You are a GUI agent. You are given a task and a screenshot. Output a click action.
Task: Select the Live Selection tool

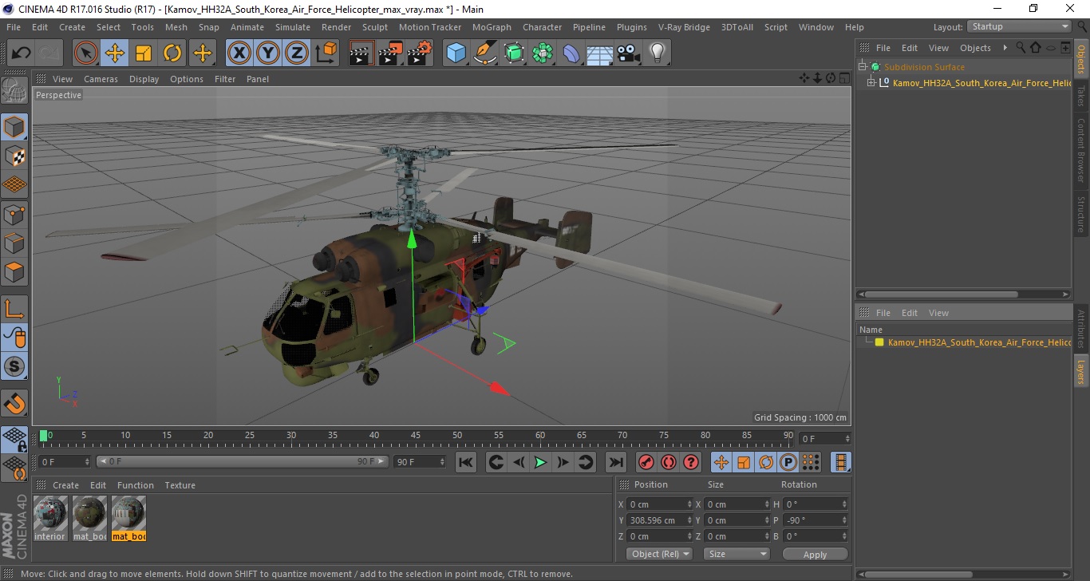tap(86, 53)
